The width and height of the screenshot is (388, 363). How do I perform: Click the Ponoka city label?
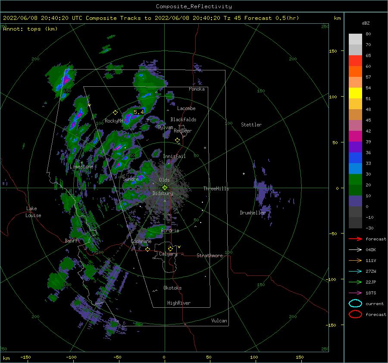(197, 89)
